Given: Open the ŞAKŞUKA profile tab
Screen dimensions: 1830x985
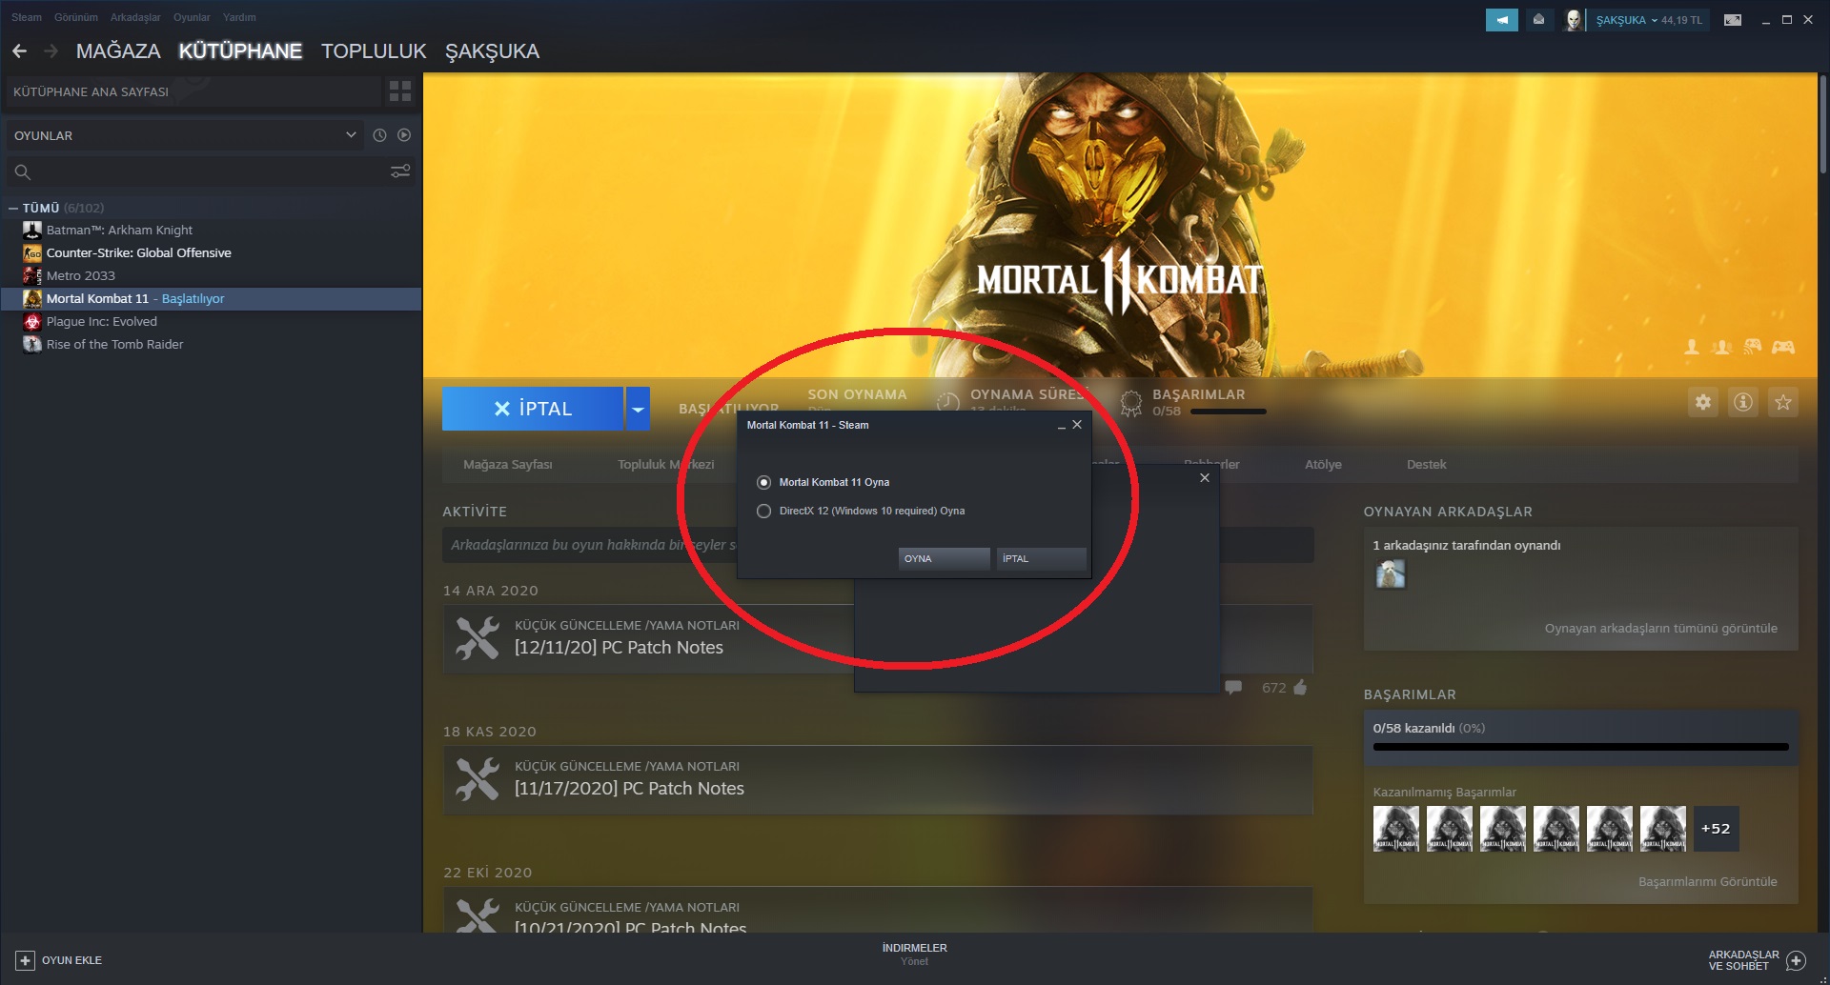Looking at the screenshot, I should [x=492, y=51].
